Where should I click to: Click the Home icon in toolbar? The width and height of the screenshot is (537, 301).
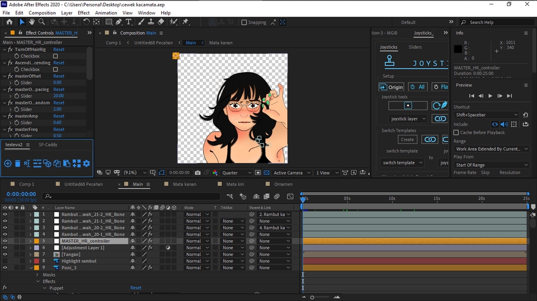pyautogui.click(x=10, y=22)
